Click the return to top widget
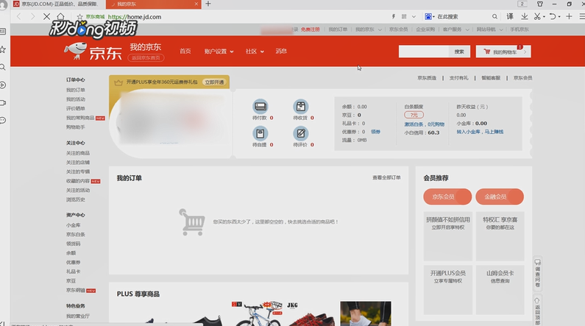 [537, 312]
